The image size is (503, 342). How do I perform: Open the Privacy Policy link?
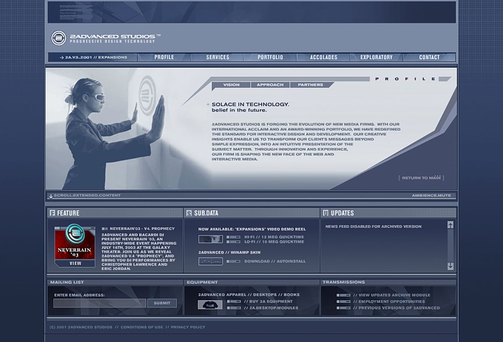tap(188, 327)
